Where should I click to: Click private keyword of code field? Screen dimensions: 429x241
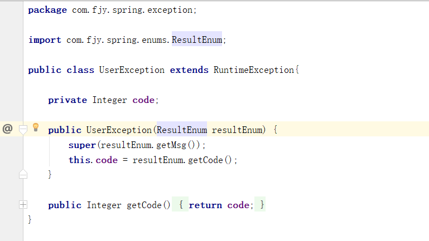pos(68,100)
